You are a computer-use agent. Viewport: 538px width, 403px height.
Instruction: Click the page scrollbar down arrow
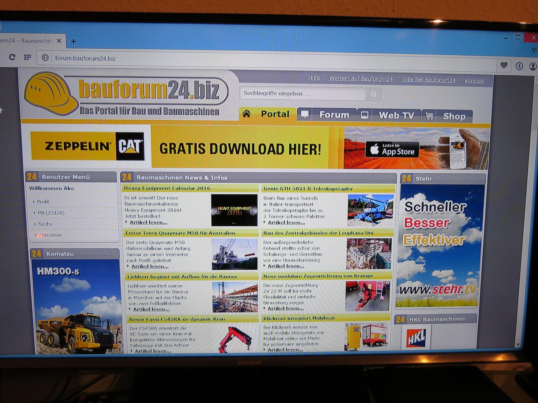pos(518,344)
